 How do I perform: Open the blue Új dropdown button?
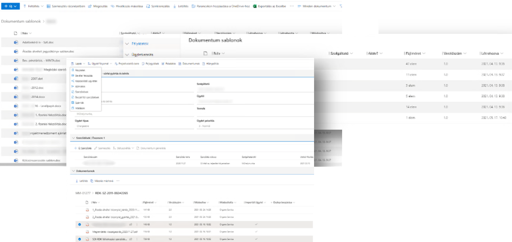click(x=11, y=6)
